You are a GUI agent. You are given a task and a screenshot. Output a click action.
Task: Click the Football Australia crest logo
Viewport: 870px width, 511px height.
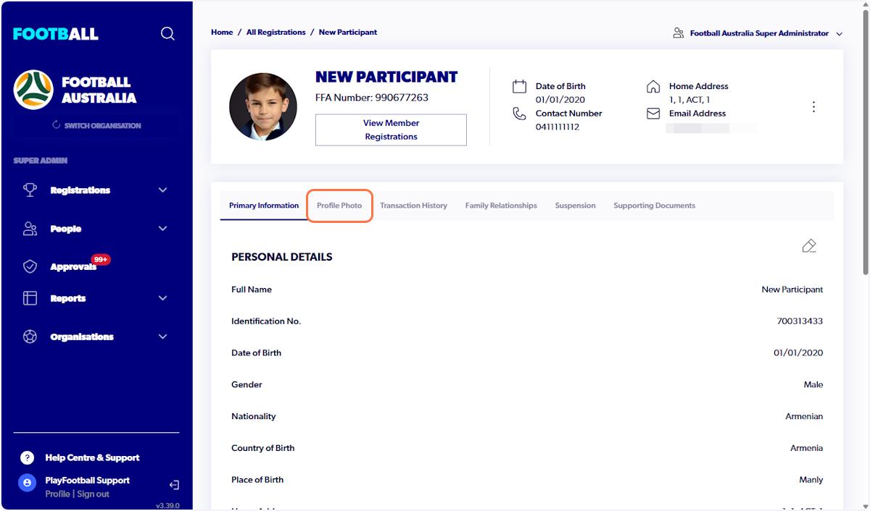[x=33, y=90]
